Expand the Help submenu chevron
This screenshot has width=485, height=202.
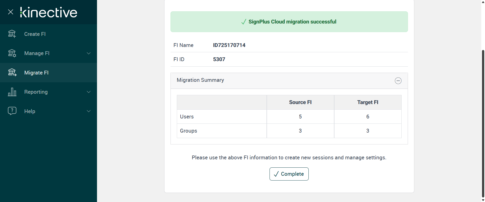pos(89,111)
